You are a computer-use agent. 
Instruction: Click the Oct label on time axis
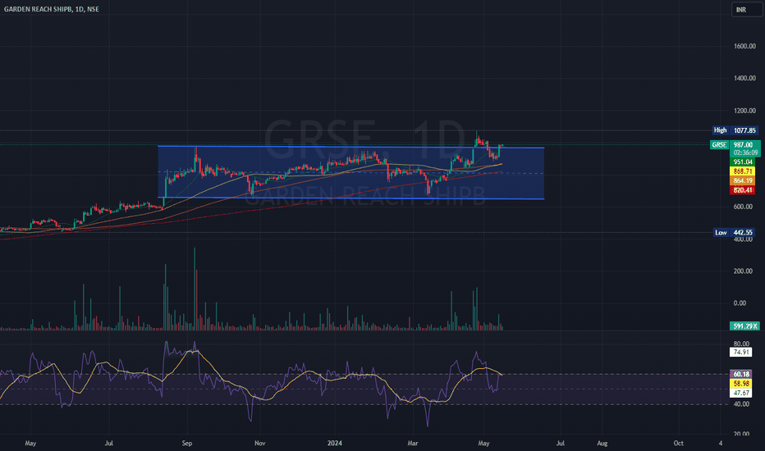(678, 443)
